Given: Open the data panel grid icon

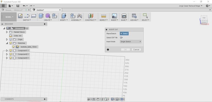Looking at the screenshot, I should click(x=3, y=6).
